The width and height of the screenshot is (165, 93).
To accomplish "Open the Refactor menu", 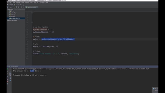I will (x=27, y=2).
